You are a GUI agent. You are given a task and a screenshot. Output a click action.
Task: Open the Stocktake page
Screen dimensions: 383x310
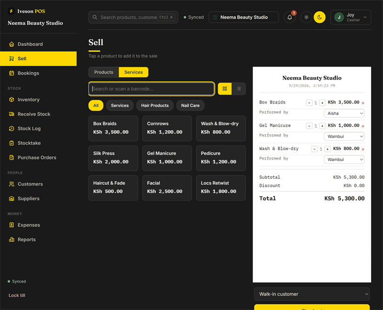click(x=38, y=143)
